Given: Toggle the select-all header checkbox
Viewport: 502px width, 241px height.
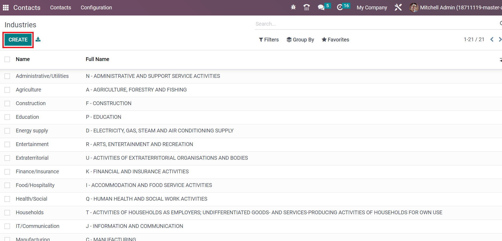Looking at the screenshot, I should click(7, 59).
